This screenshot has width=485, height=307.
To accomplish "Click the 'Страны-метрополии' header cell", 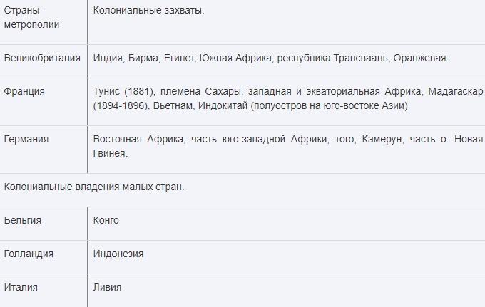I will (32, 17).
